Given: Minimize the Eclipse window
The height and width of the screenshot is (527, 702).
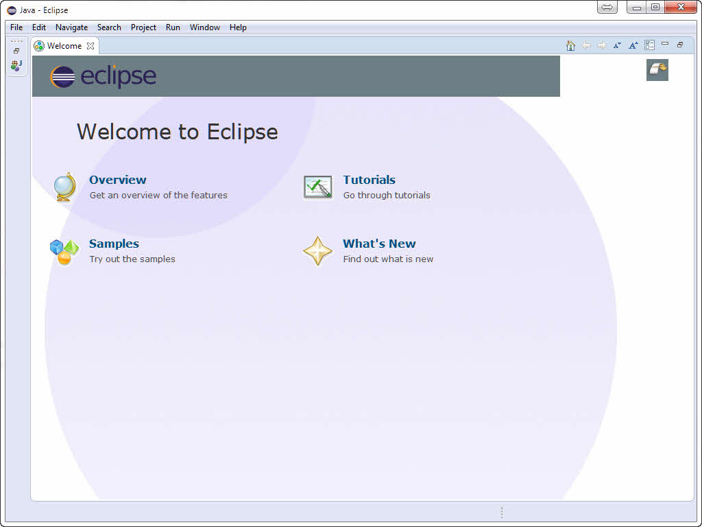Looking at the screenshot, I should 636,7.
